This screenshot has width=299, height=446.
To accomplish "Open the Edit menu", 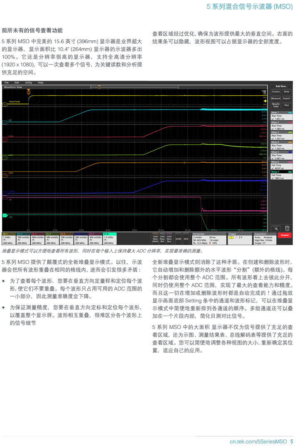I will tap(17, 82).
